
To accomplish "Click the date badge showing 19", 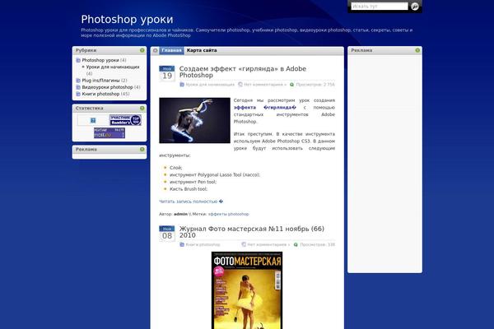I will coord(167,73).
